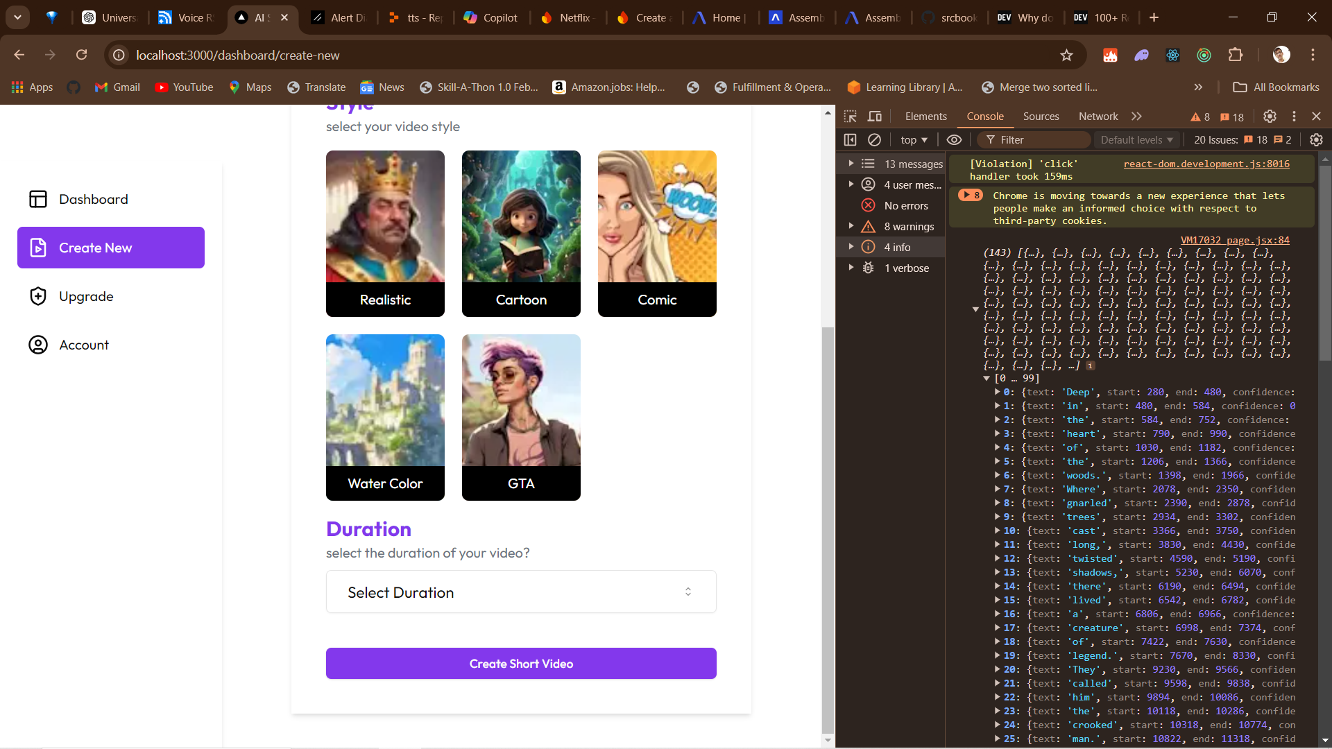Viewport: 1332px width, 749px height.
Task: Switch to the Network tab
Action: 1098,117
